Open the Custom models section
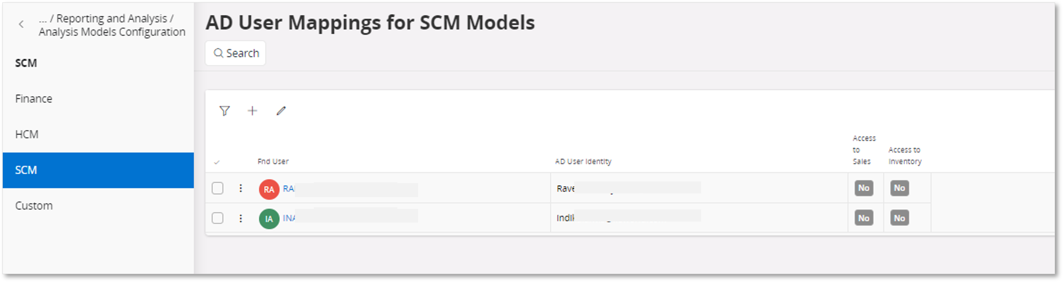 point(34,205)
